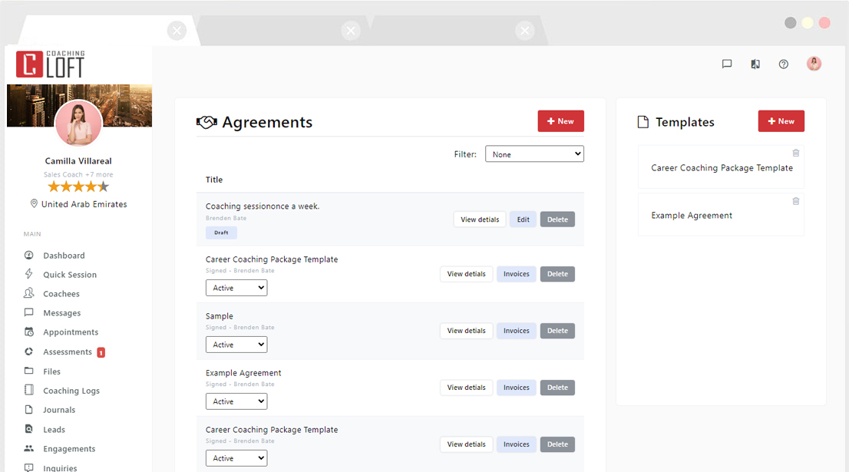This screenshot has height=472, width=849.
Task: Change status dropdown for the Sample agreement
Action: click(x=236, y=344)
